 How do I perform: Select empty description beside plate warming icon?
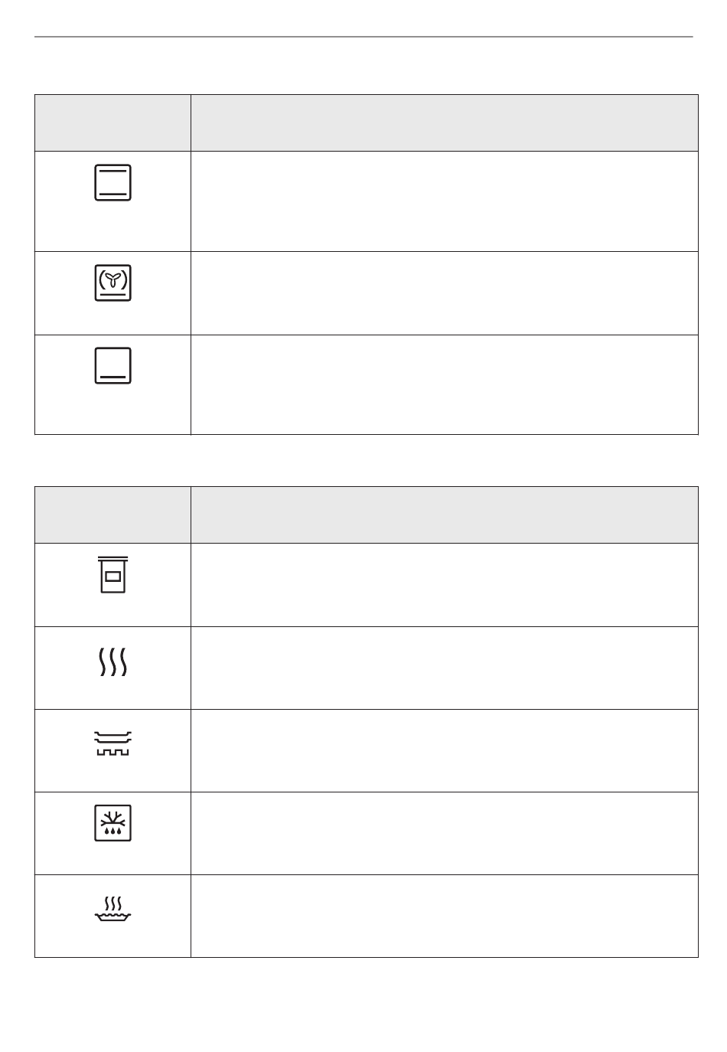point(445,751)
